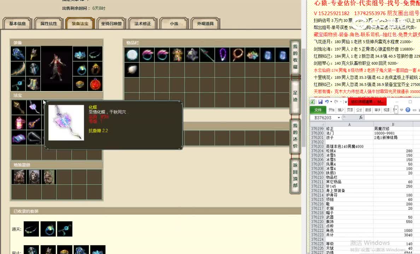The height and width of the screenshot is (254, 420).
Task: Open the Excel 文件 menu
Action: click(318, 110)
